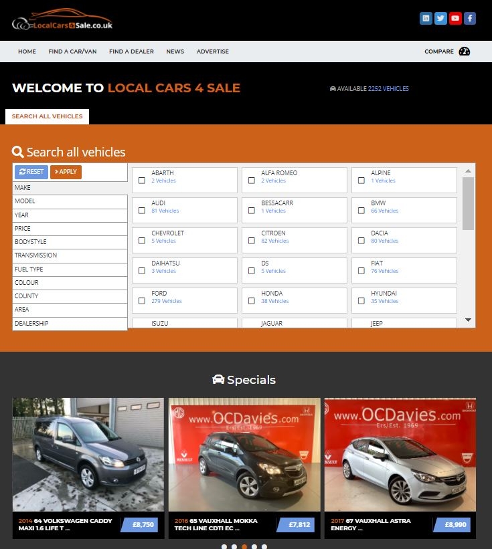The height and width of the screenshot is (549, 492).
Task: Open the Find a Car/Van menu
Action: click(72, 51)
